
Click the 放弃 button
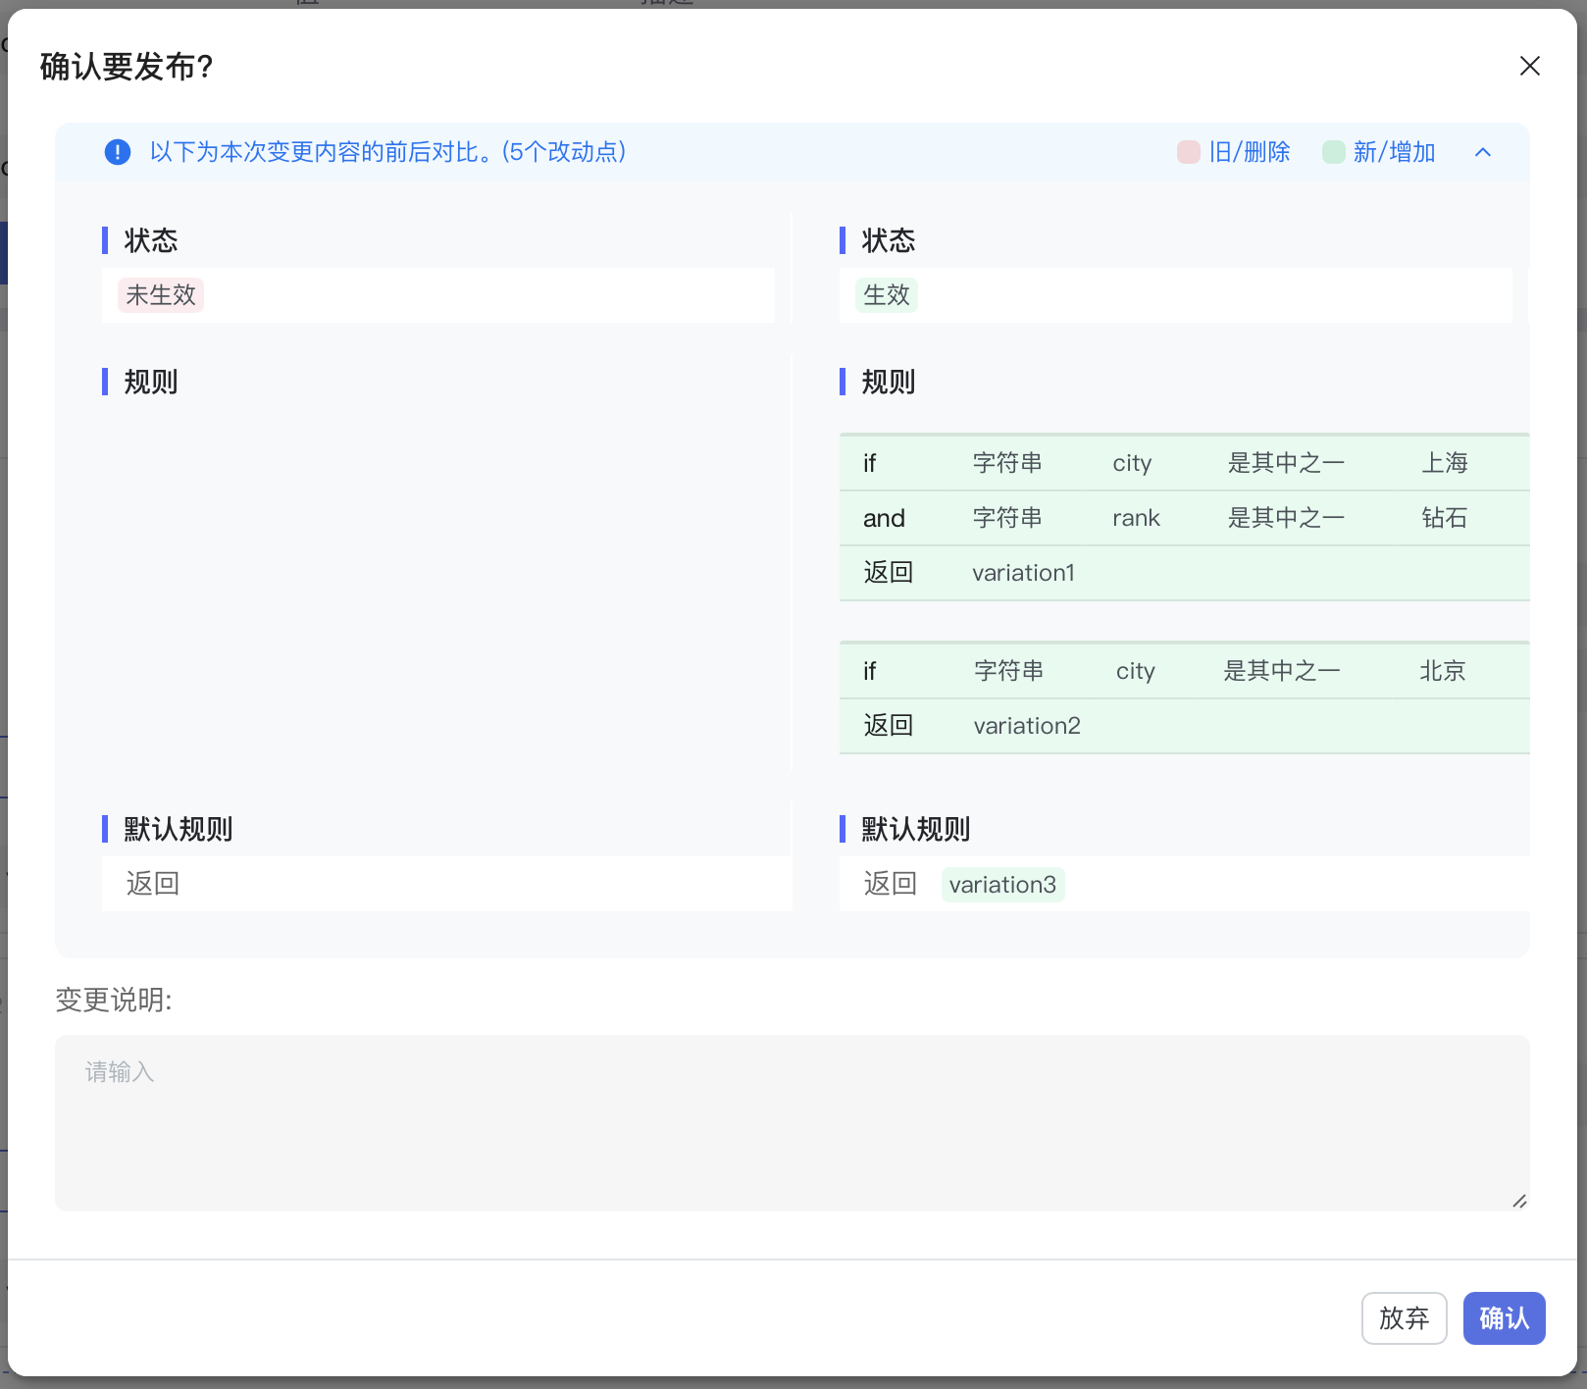(1404, 1317)
